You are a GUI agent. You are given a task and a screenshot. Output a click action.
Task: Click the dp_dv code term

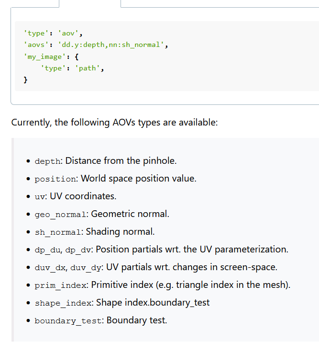pyautogui.click(x=78, y=250)
